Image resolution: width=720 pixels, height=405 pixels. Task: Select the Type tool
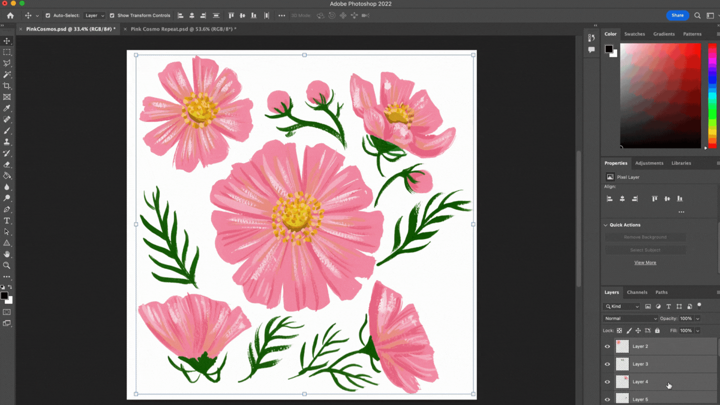[x=6, y=220]
